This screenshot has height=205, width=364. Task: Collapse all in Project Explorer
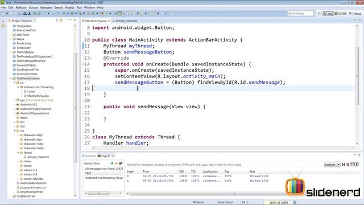(x=57, y=20)
